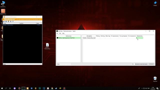Click the Title tag column header

[x=98, y=36]
